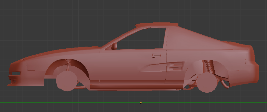Click the car's rear wheel disc
Screen dimensions: 267x112
(x=207, y=83)
